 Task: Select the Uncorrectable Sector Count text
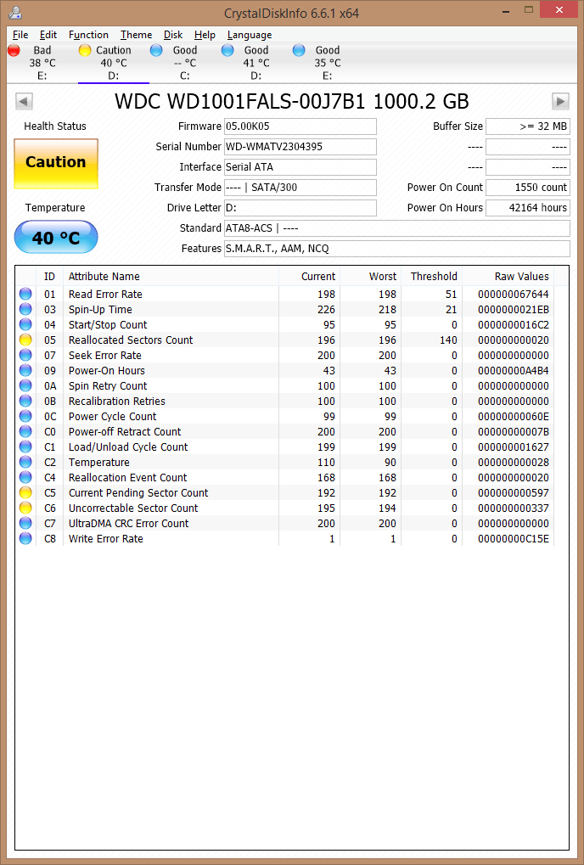[133, 508]
